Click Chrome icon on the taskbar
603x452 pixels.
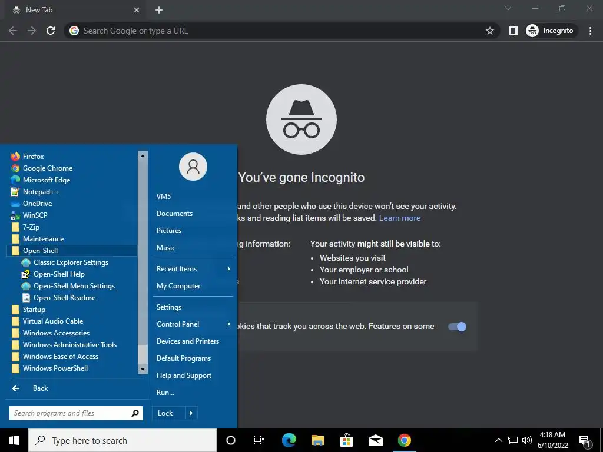pyautogui.click(x=404, y=440)
